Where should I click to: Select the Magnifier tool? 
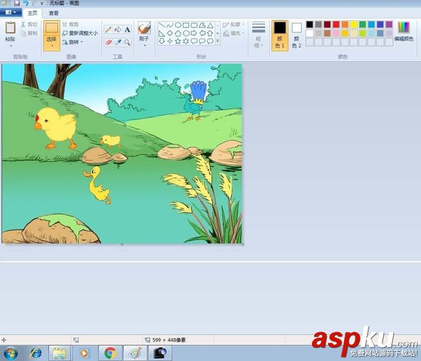point(127,42)
